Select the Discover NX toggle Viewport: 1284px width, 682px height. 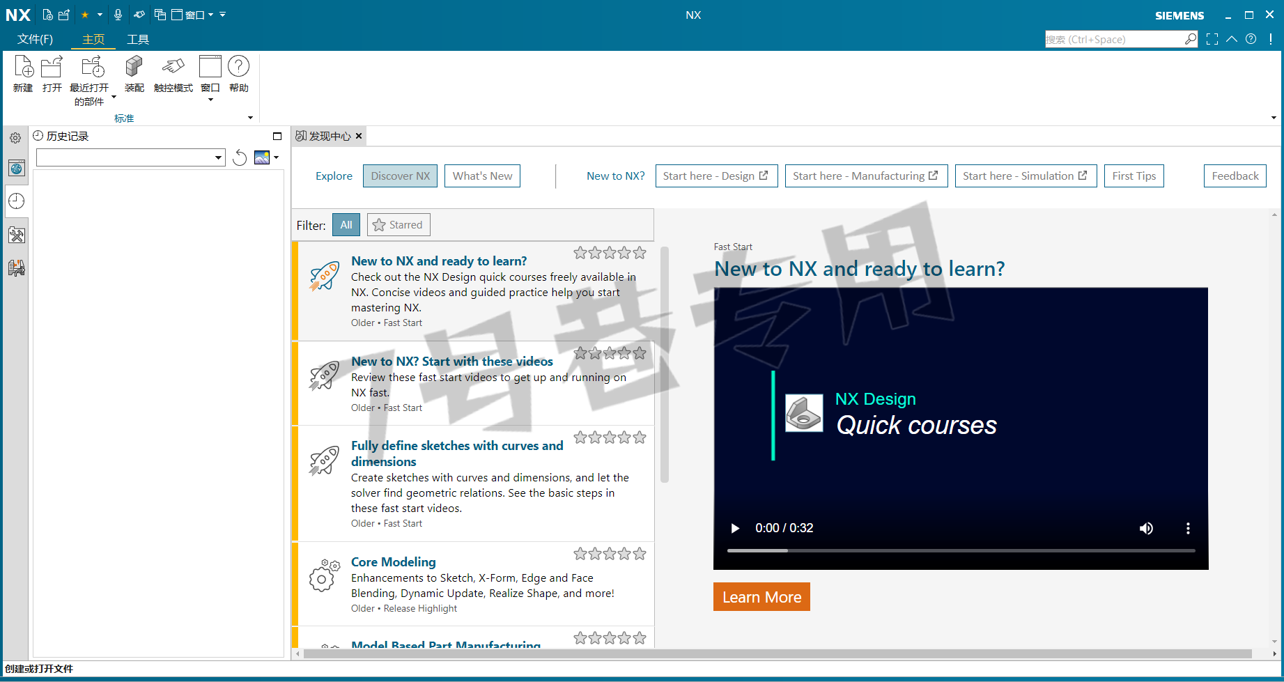click(x=401, y=176)
